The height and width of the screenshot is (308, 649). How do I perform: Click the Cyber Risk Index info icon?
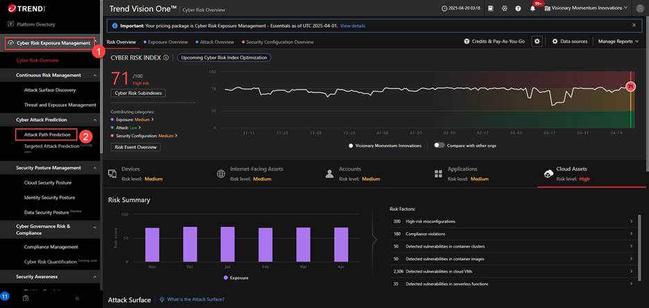[166, 58]
